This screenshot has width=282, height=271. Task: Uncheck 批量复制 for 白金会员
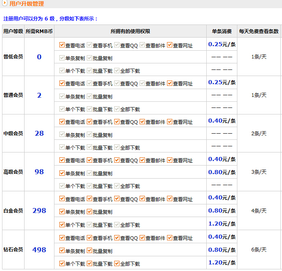pyautogui.click(x=89, y=212)
